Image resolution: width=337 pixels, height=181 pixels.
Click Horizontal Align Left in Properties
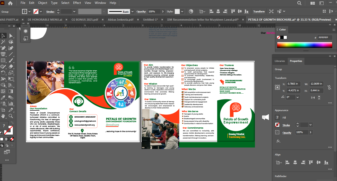(288, 162)
